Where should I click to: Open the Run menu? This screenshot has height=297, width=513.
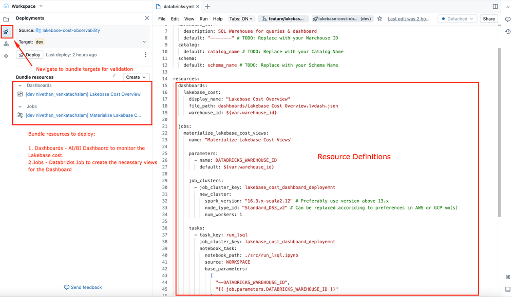tap(203, 19)
